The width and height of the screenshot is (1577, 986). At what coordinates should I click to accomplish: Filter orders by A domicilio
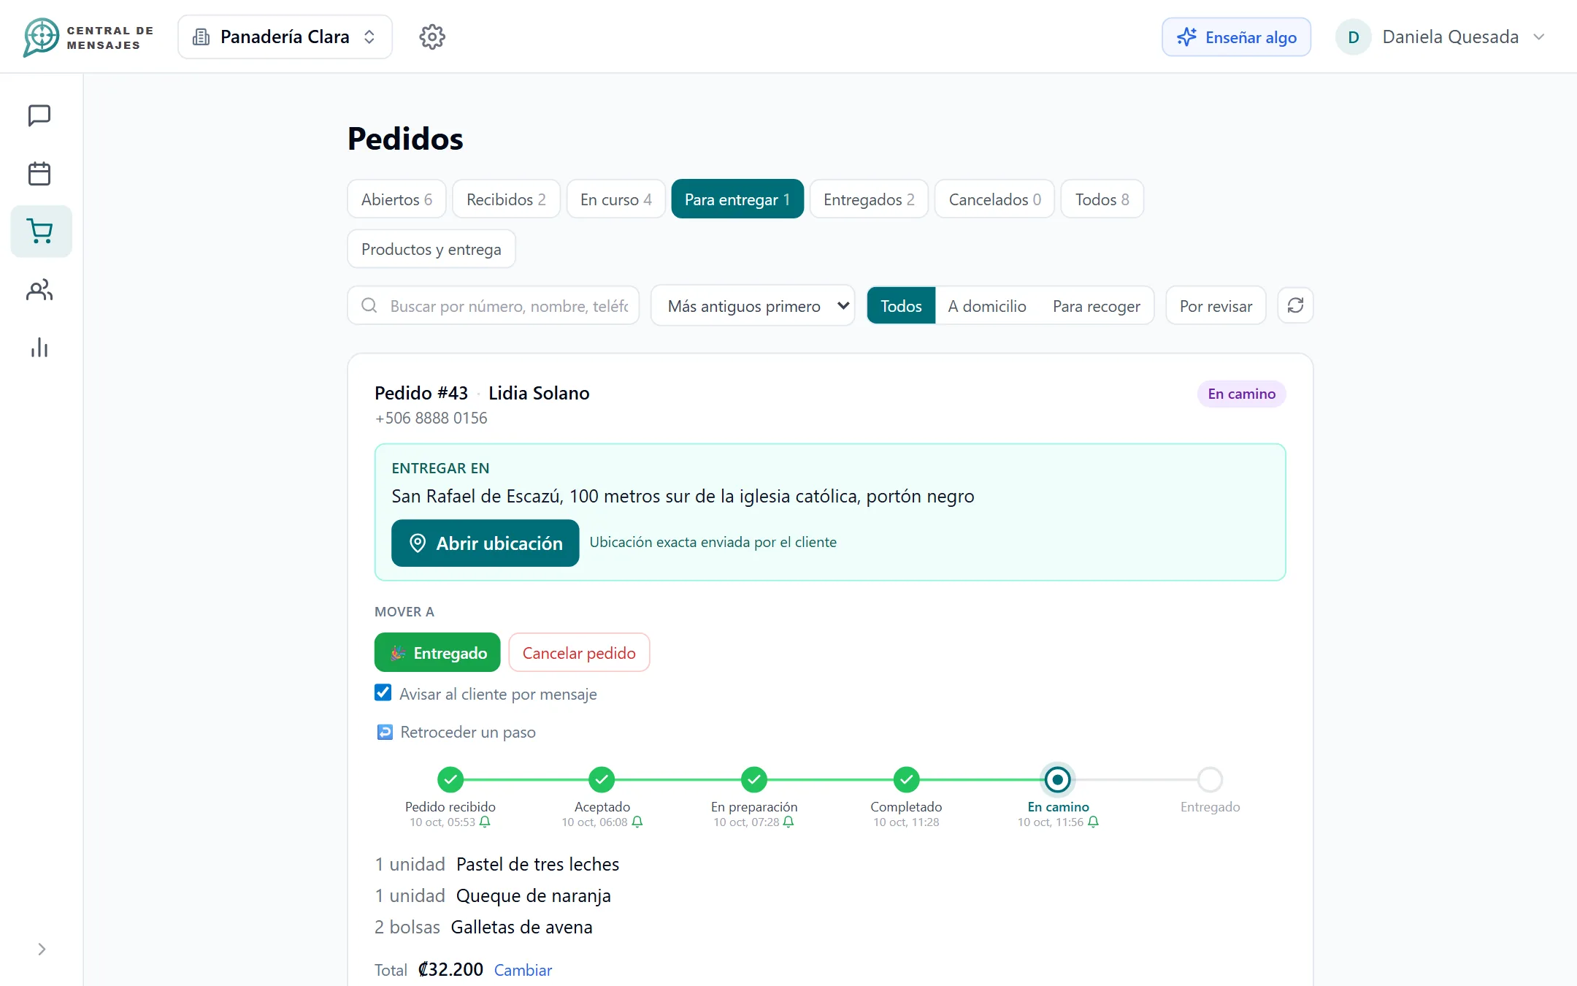[x=987, y=306]
